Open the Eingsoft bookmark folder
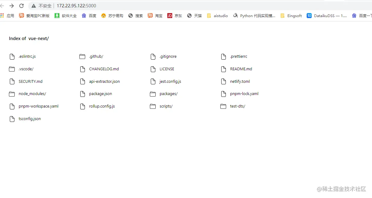 click(x=291, y=16)
